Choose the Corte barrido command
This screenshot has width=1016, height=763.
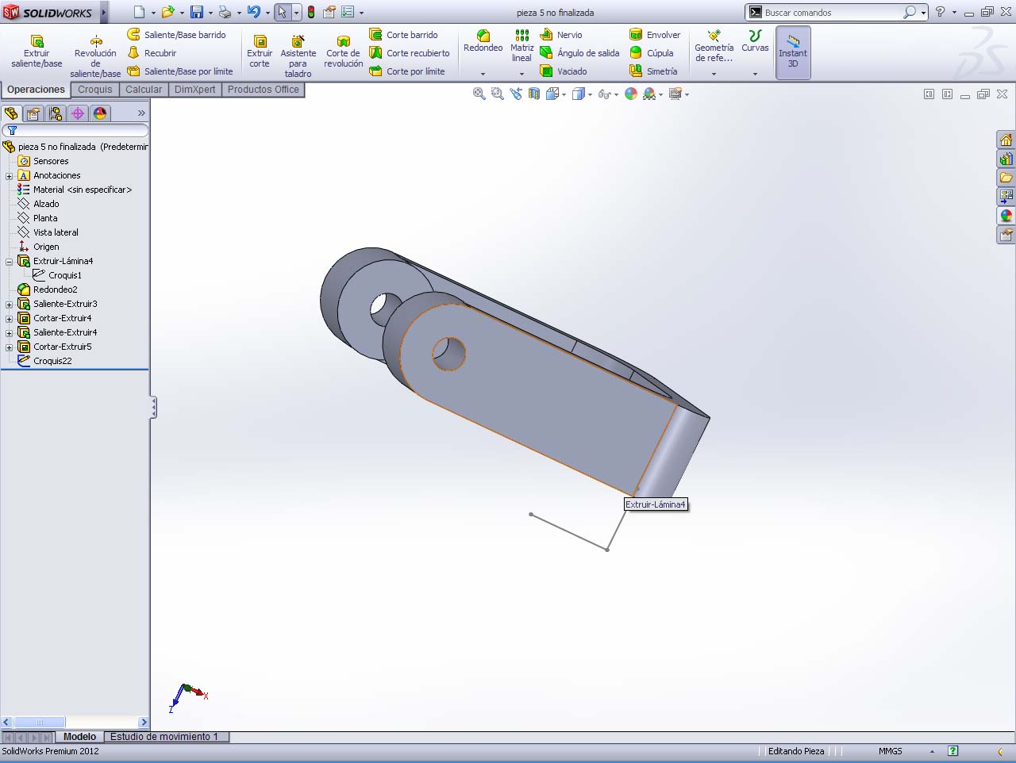(x=404, y=35)
